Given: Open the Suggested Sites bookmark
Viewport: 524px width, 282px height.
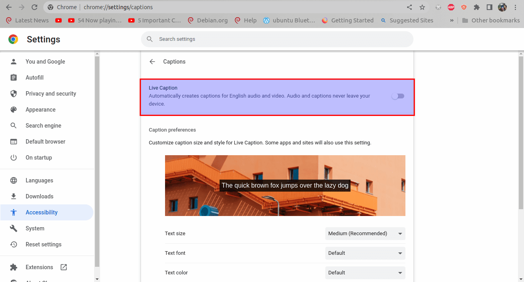Looking at the screenshot, I should (x=407, y=20).
